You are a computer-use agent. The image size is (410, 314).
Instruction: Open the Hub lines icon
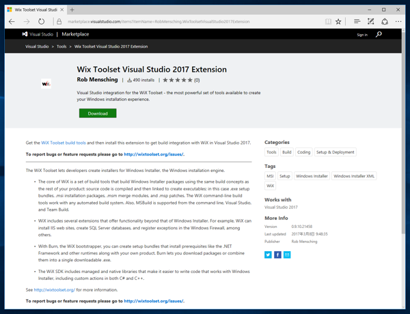point(357,21)
